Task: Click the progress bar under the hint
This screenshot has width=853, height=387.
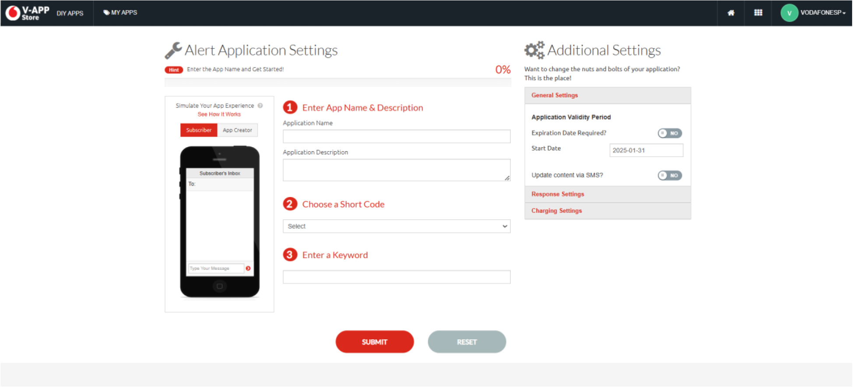Action: [338, 82]
